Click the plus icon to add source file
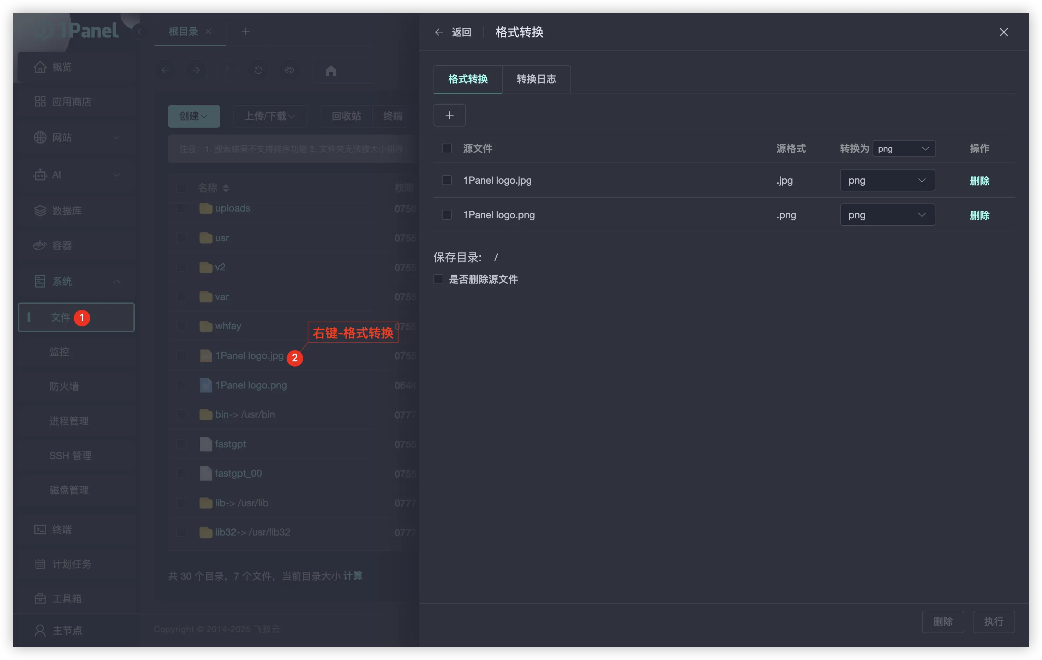The image size is (1042, 660). click(449, 115)
